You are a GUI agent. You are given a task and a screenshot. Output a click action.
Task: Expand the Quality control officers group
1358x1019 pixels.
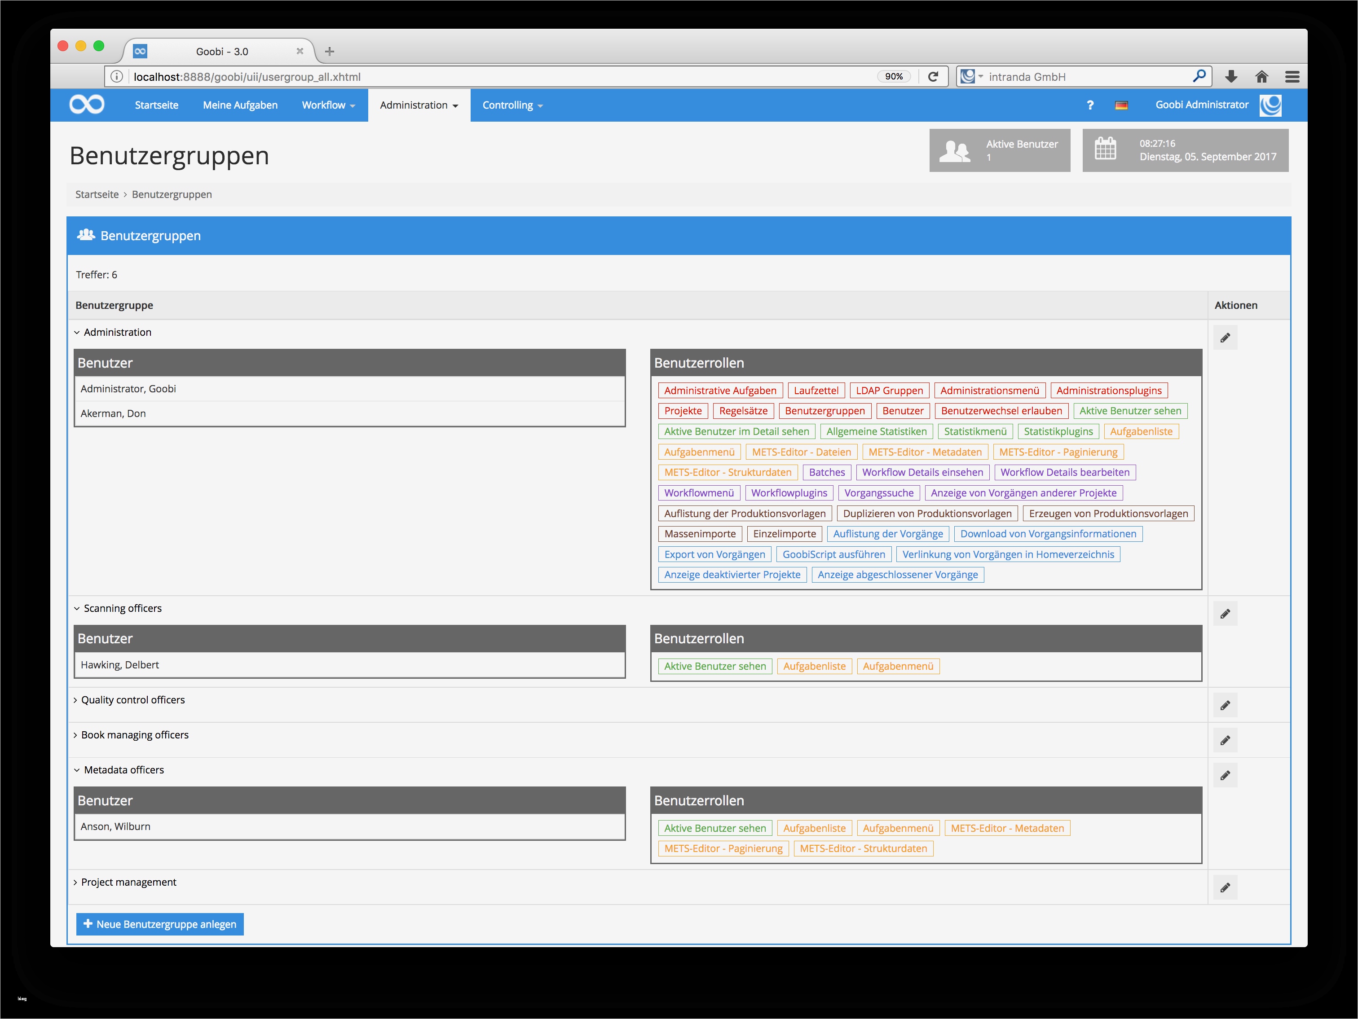[x=75, y=700]
